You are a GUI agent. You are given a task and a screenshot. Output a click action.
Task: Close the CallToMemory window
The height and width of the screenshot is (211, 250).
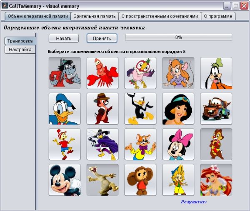244,6
